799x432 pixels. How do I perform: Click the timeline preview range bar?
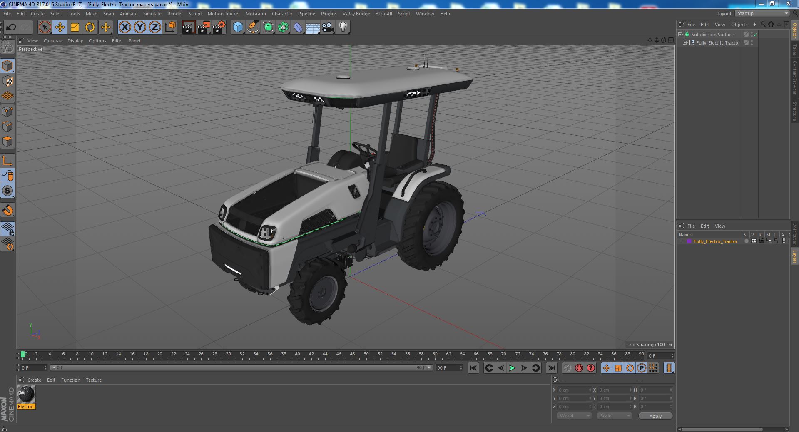(x=241, y=368)
